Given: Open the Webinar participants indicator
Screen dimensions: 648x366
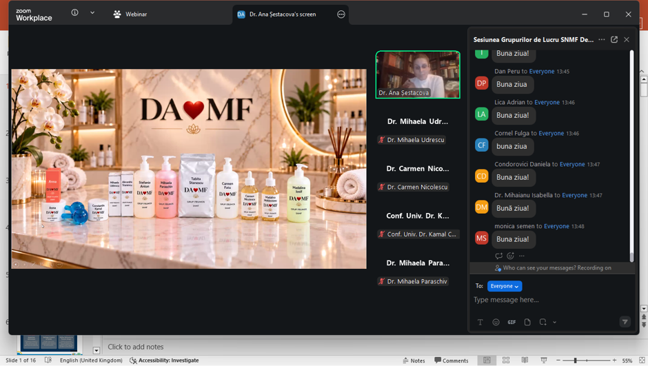Looking at the screenshot, I should point(130,14).
